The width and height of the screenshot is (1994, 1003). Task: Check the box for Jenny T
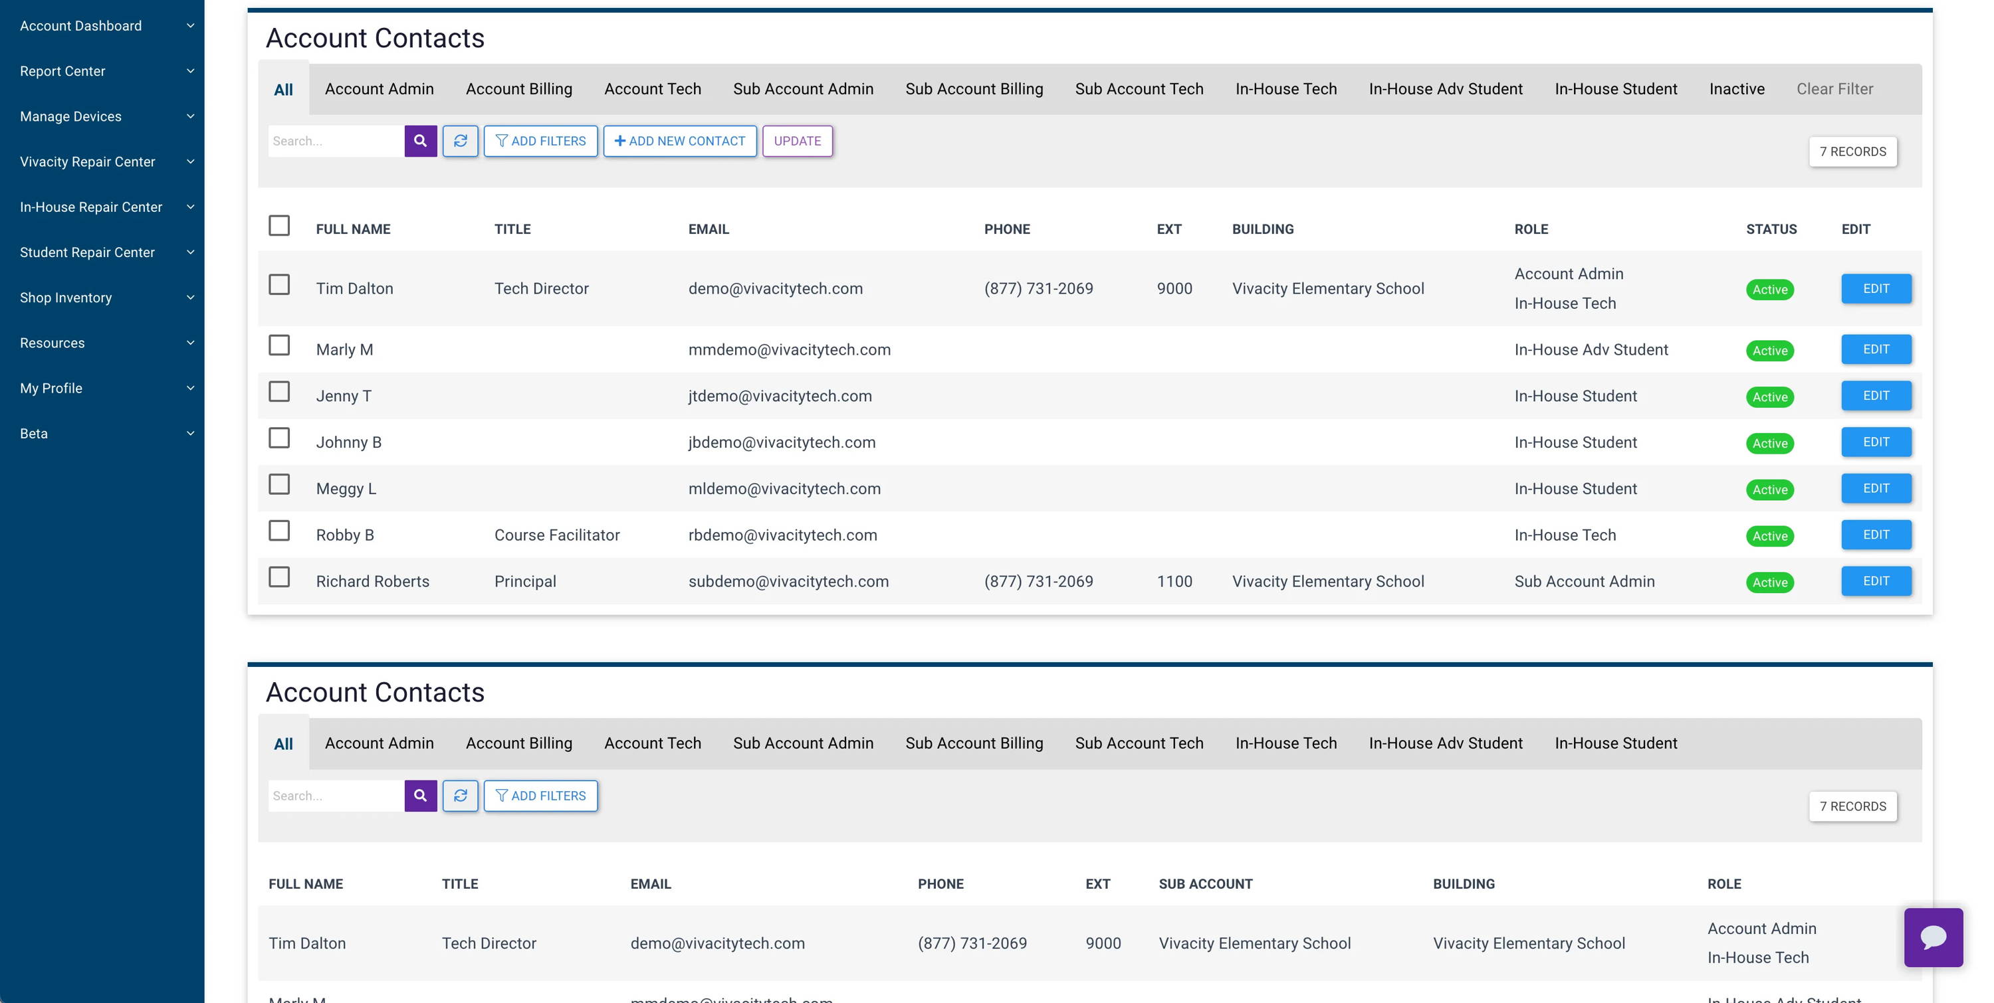pyautogui.click(x=279, y=391)
